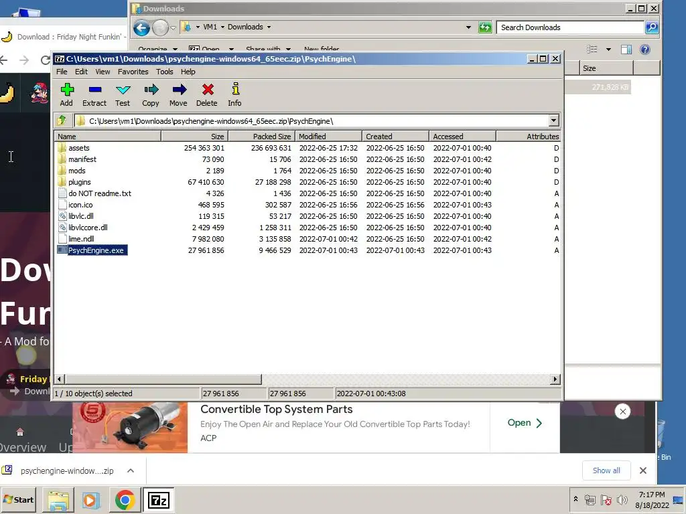686x514 pixels.
Task: Select the assets folder
Action: [79, 148]
